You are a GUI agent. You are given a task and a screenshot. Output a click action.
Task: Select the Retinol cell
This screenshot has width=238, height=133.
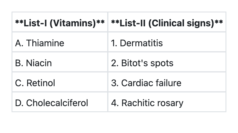(59, 83)
